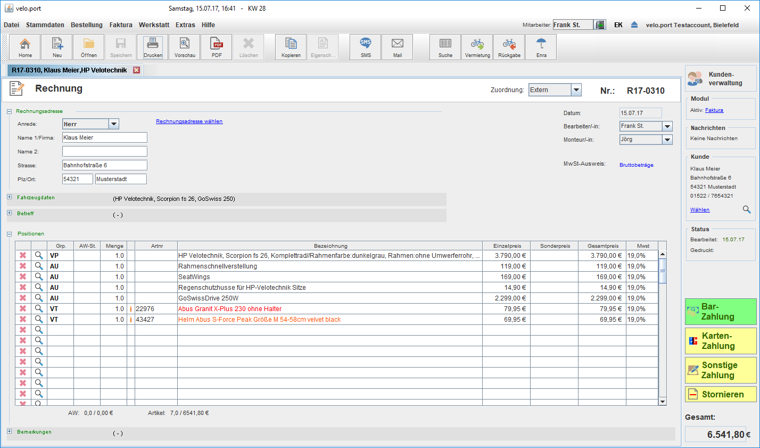Open the magnifier for the SeatWings row
The image size is (760, 448).
click(39, 276)
